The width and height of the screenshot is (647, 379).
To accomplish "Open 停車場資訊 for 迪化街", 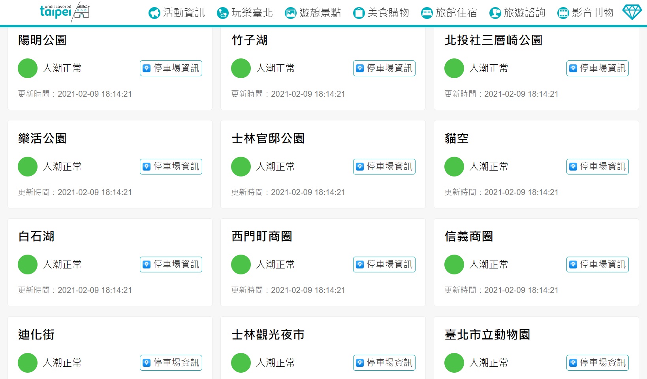I will 171,363.
